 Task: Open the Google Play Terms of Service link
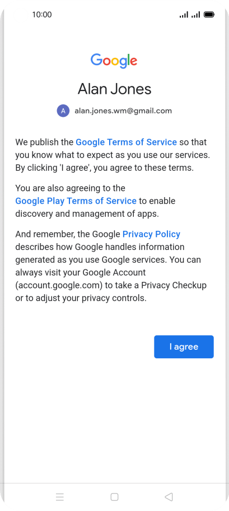click(x=76, y=201)
